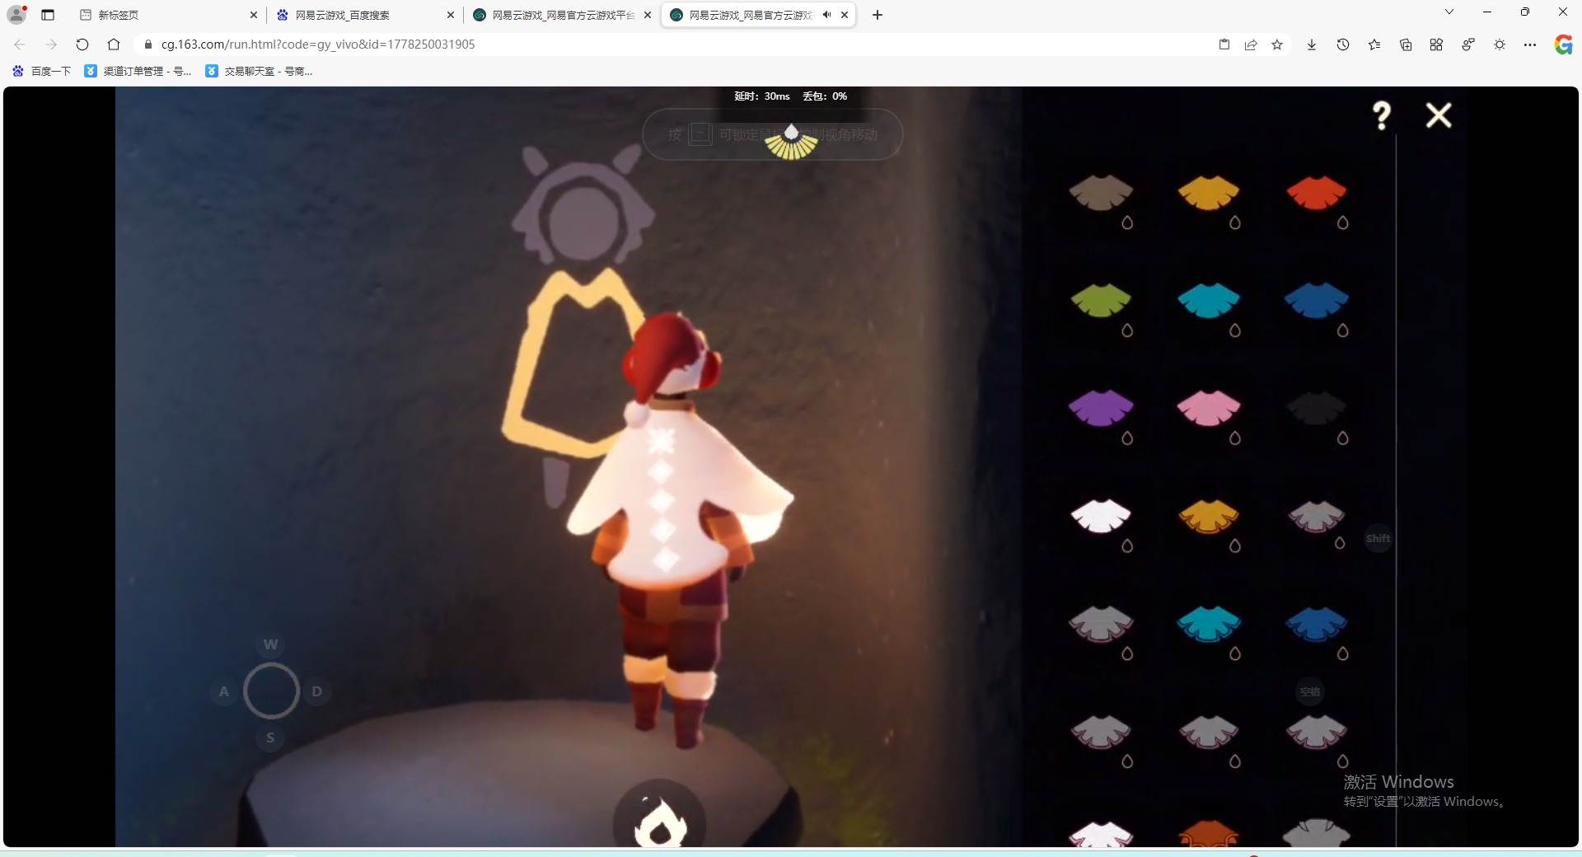Screen dimensions: 1582x857
Task: Open the browser apps grid icon
Action: 1436,44
